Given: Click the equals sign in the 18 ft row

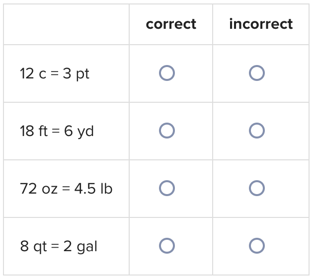Looking at the screenshot, I should coord(56,132).
